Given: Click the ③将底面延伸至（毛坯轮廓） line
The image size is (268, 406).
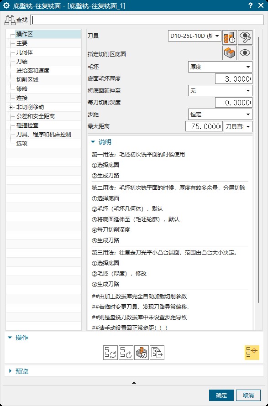Looking at the screenshot, I should [136, 219].
